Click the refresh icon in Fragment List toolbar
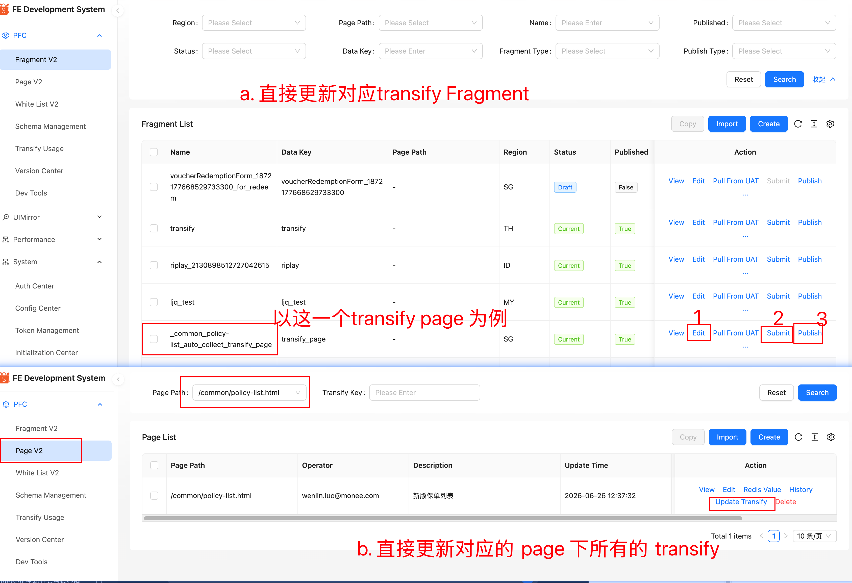The height and width of the screenshot is (583, 852). click(798, 124)
